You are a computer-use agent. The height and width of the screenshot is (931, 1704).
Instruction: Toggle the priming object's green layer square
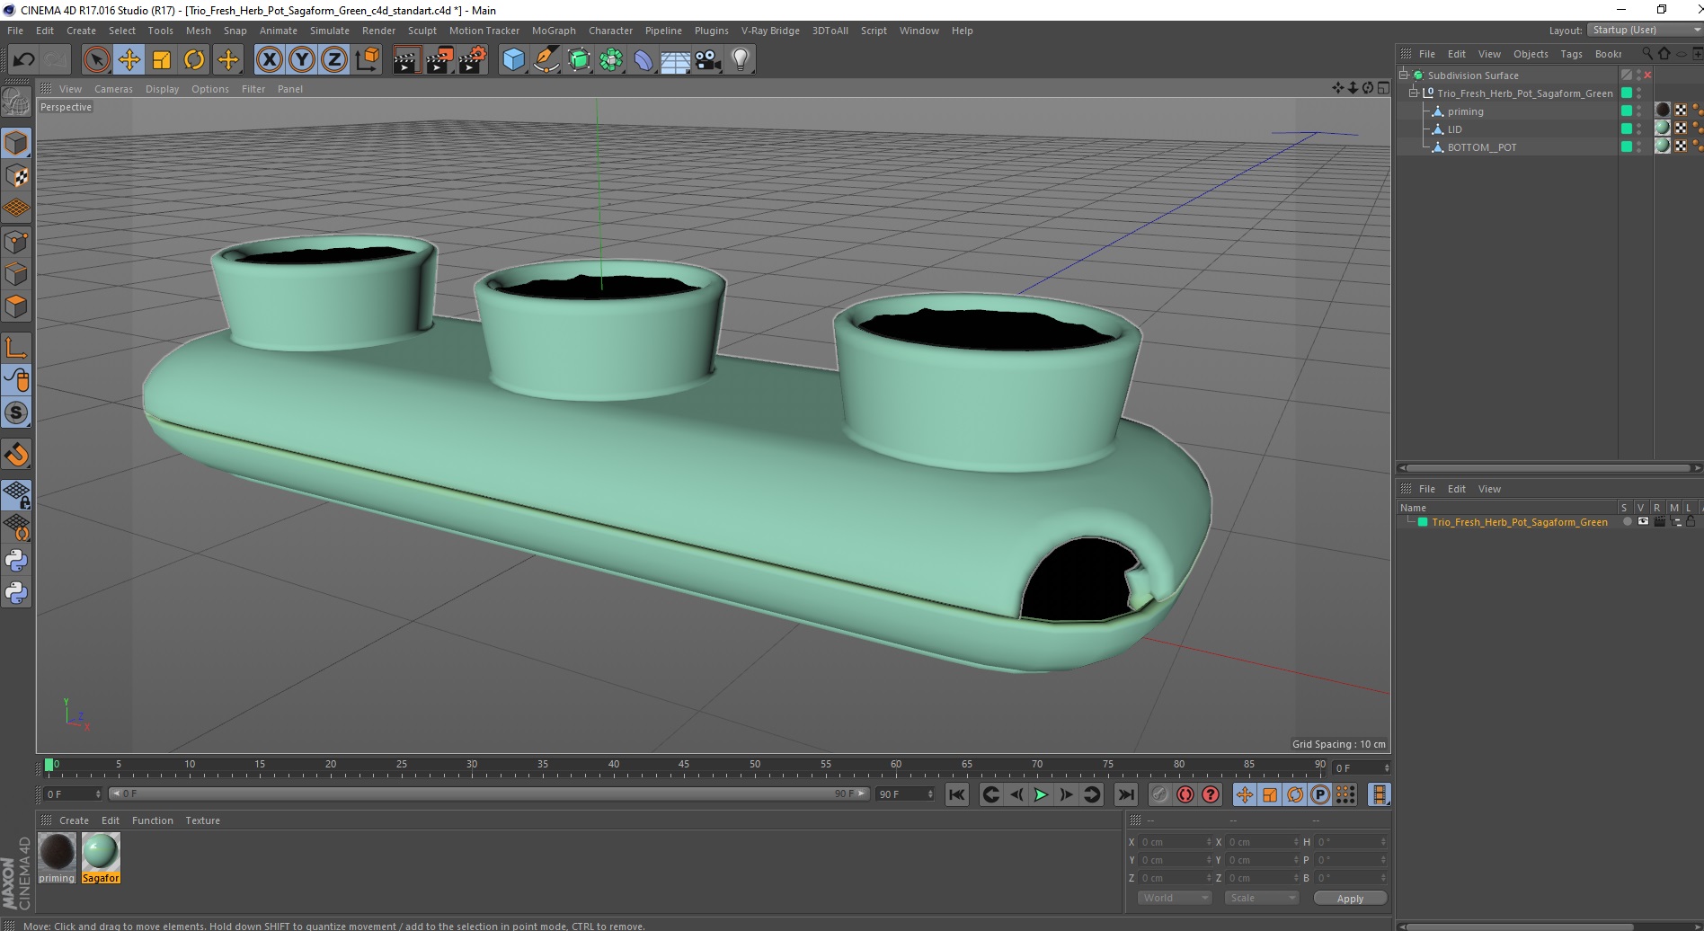[1626, 111]
